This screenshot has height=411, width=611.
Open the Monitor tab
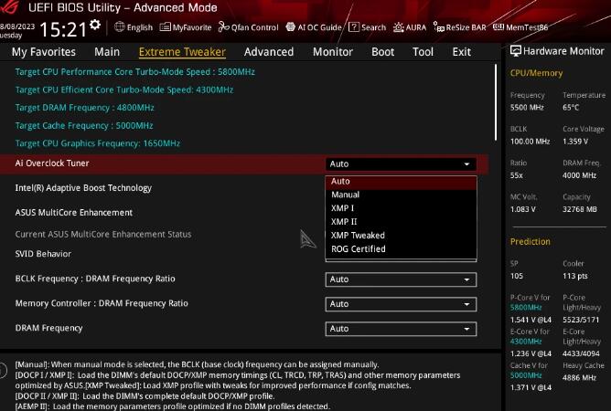click(x=333, y=52)
